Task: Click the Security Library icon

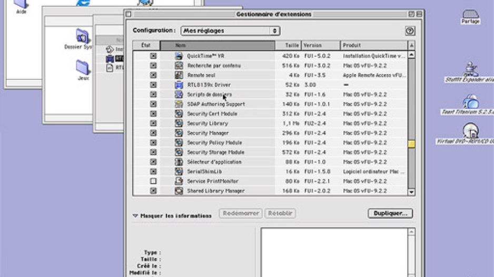Action: point(179,123)
